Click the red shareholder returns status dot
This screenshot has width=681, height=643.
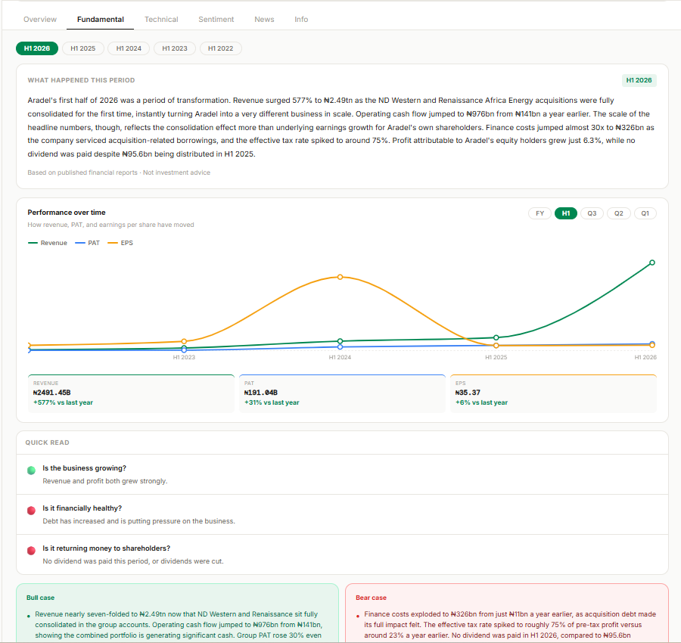(x=31, y=551)
